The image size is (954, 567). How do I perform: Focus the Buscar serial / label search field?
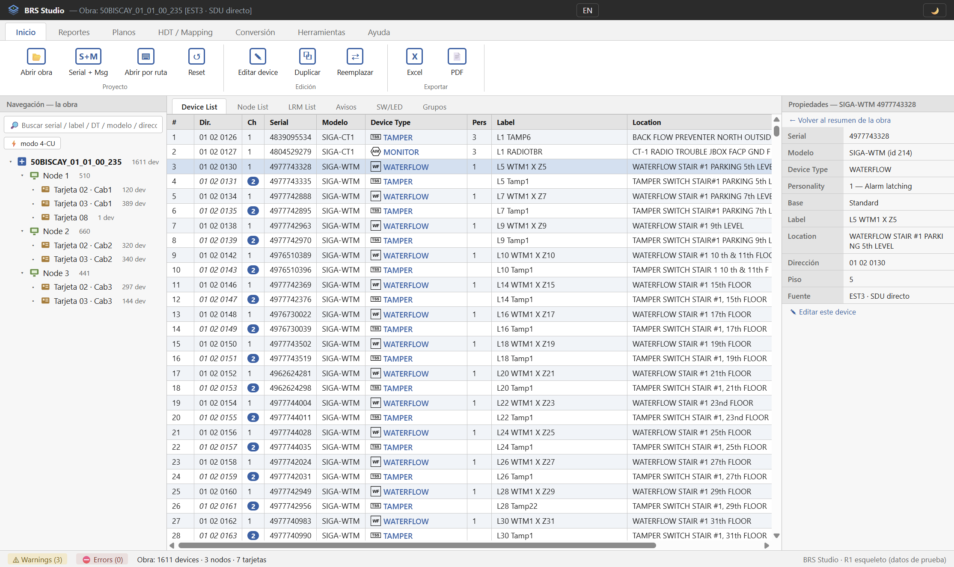(x=83, y=125)
